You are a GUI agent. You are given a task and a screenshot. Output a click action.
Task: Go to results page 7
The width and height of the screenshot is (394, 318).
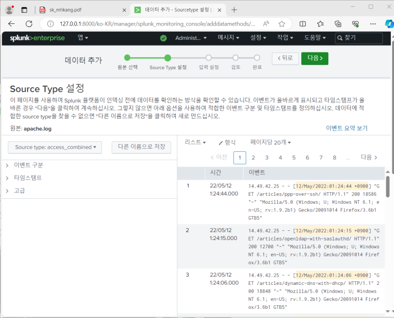[321, 157]
